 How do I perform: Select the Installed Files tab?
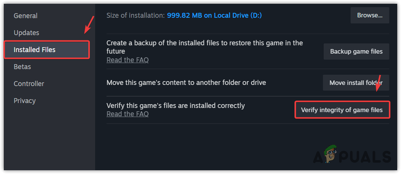pos(34,50)
